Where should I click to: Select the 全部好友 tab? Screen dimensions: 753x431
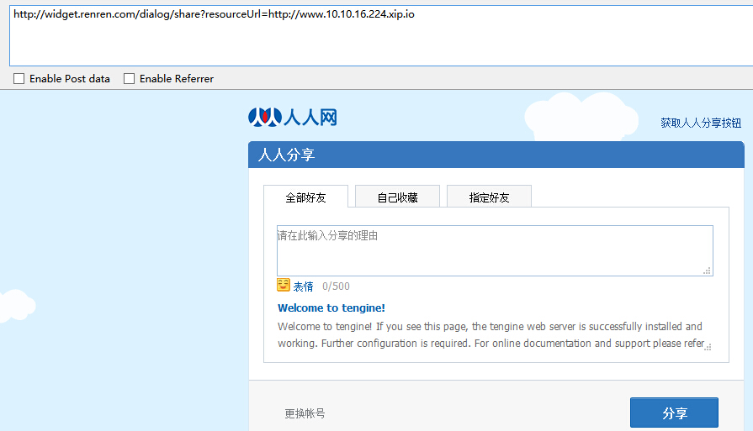(305, 197)
